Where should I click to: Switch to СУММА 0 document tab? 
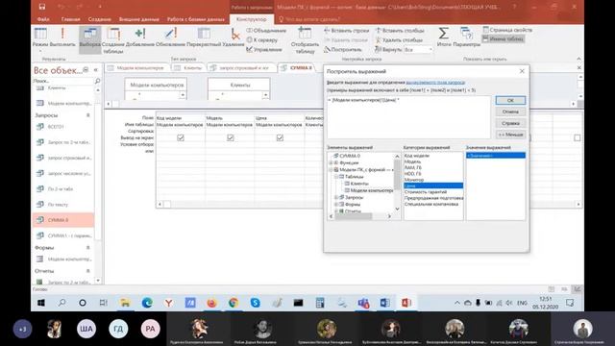coord(297,68)
